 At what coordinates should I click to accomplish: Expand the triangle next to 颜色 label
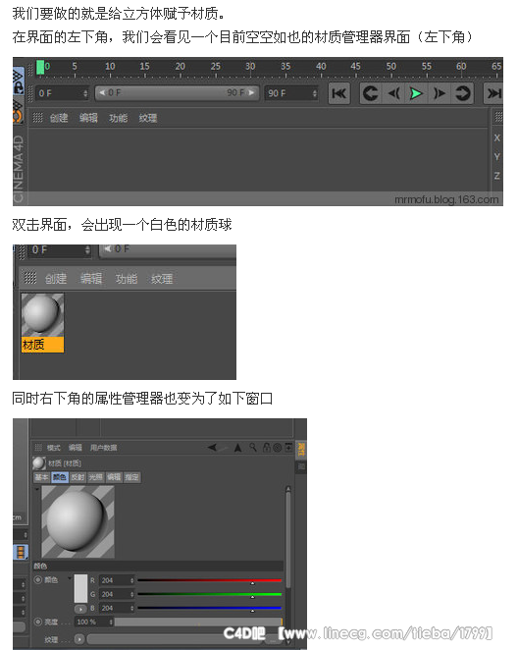pos(70,578)
